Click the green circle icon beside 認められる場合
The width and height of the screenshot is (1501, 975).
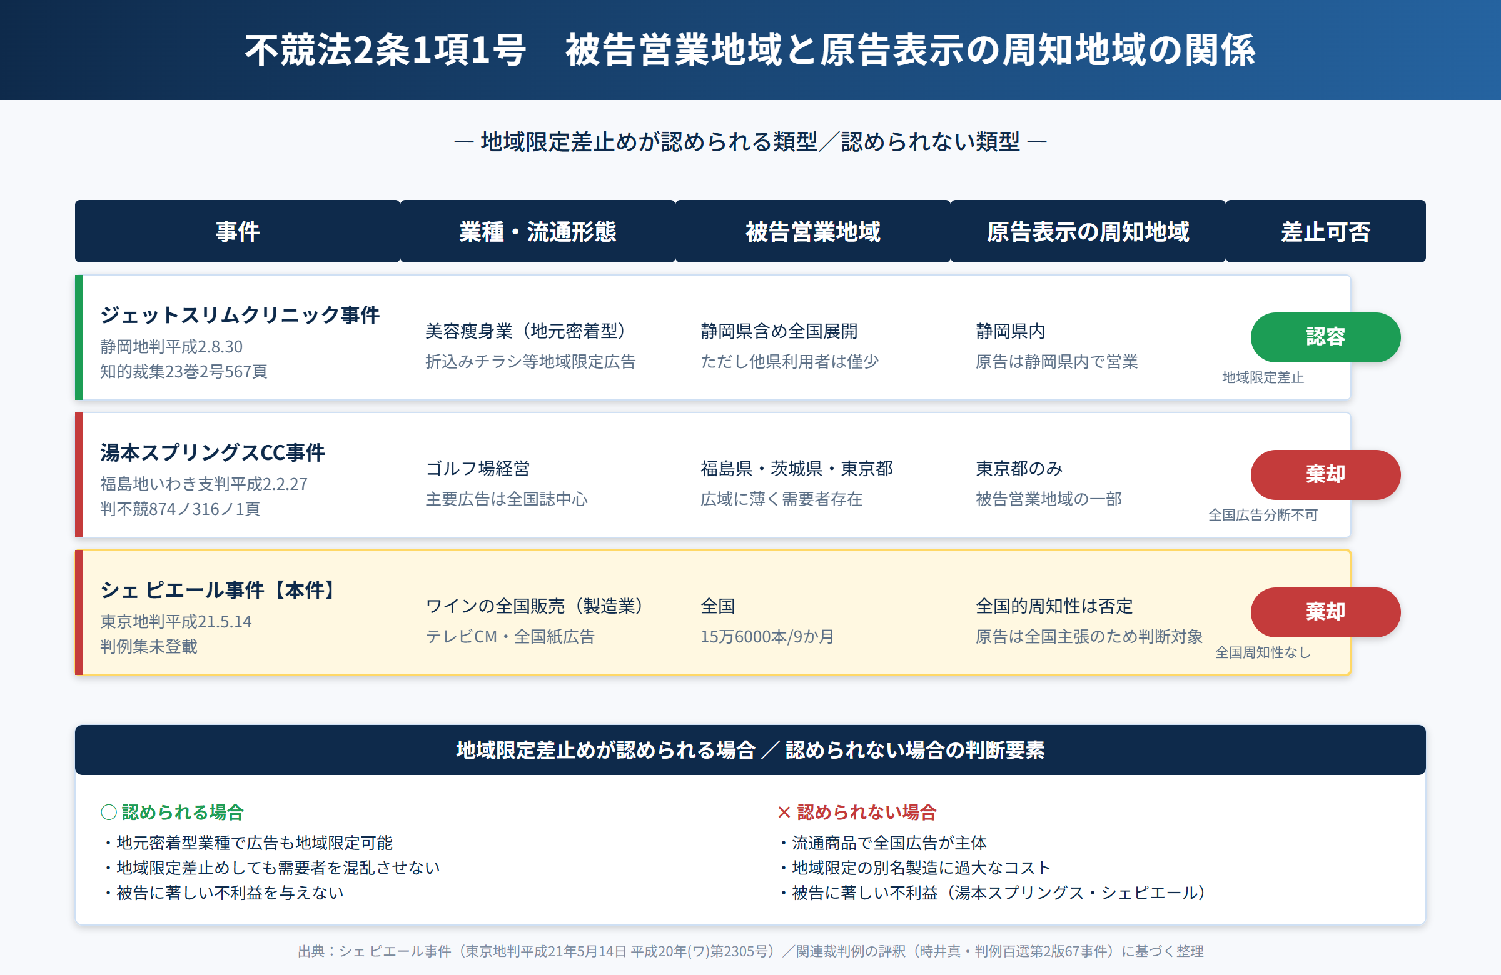click(108, 812)
